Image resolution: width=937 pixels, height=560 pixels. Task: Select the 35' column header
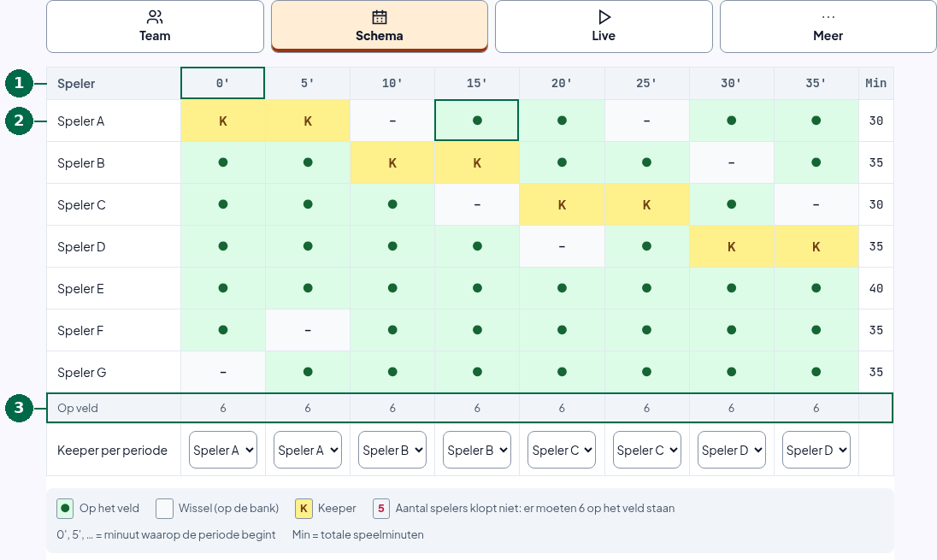point(816,83)
